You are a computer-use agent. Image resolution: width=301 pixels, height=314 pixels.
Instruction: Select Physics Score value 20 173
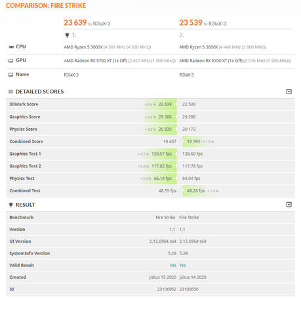(x=189, y=130)
